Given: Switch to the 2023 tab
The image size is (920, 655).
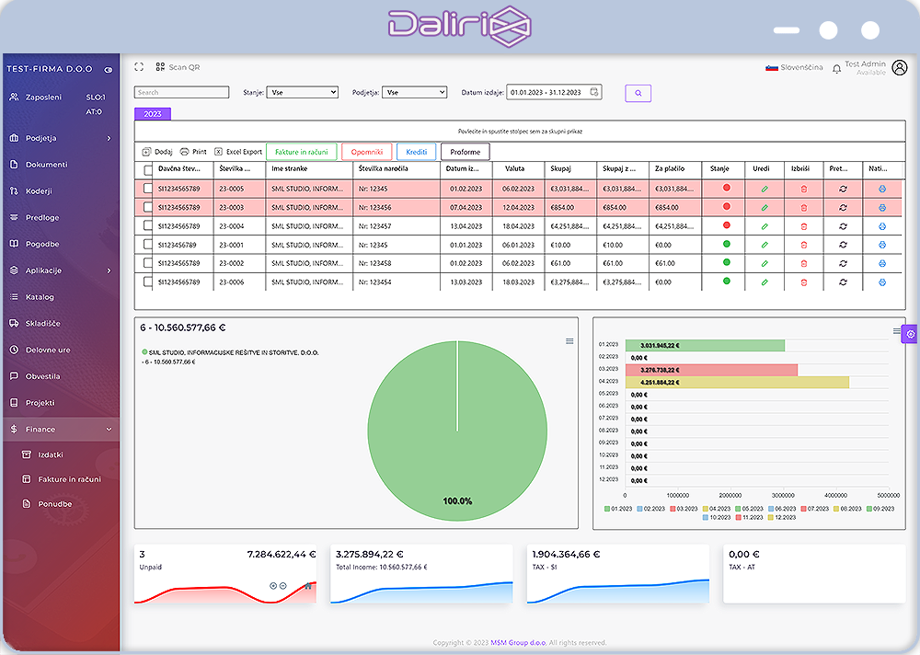Looking at the screenshot, I should pos(153,114).
